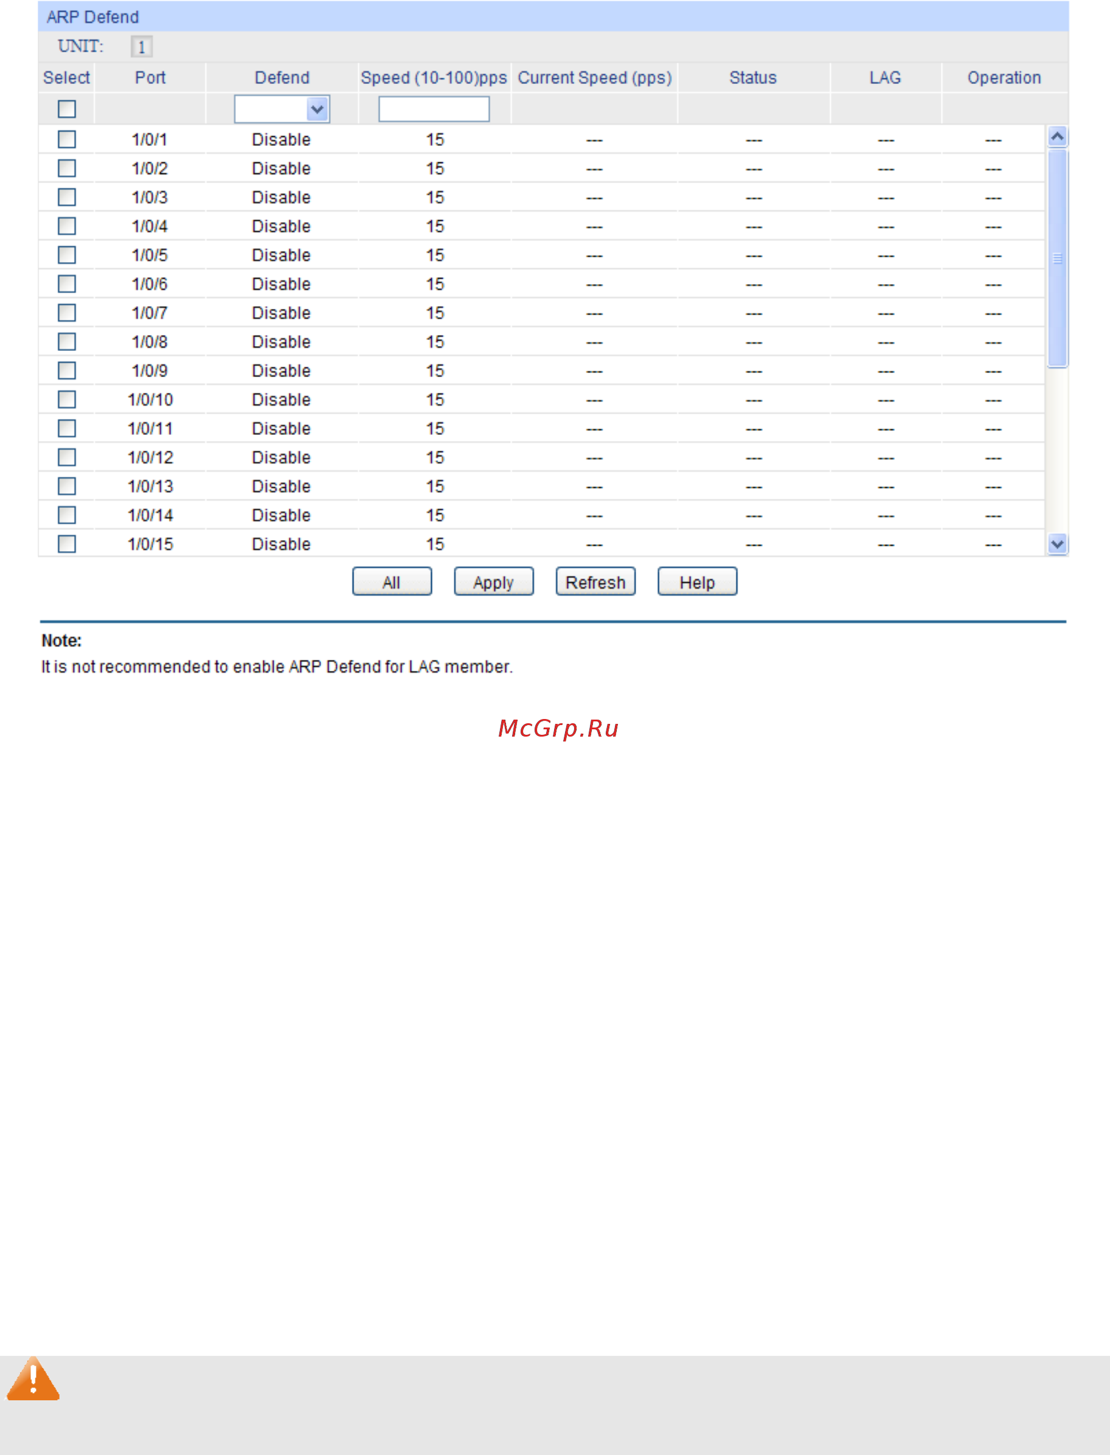Click the Select column header
1110x1455 pixels.
66,78
